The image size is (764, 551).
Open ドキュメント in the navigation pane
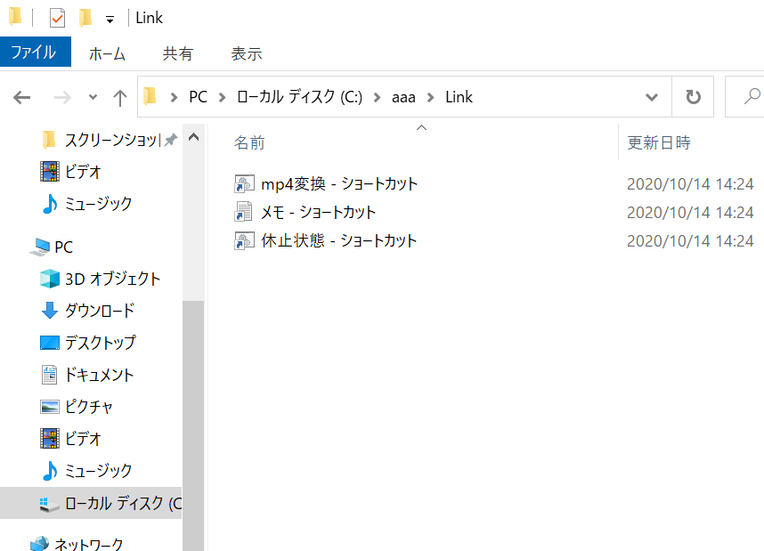click(x=100, y=375)
